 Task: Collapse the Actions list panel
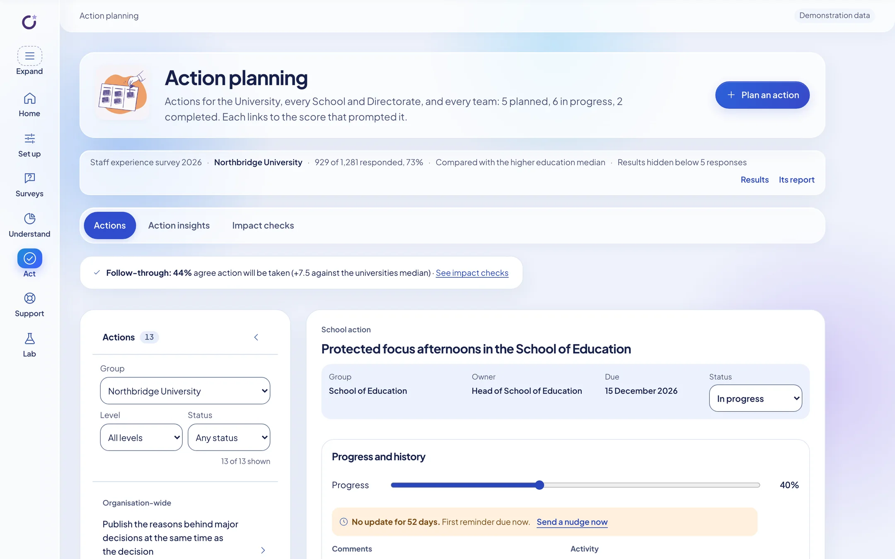tap(256, 337)
